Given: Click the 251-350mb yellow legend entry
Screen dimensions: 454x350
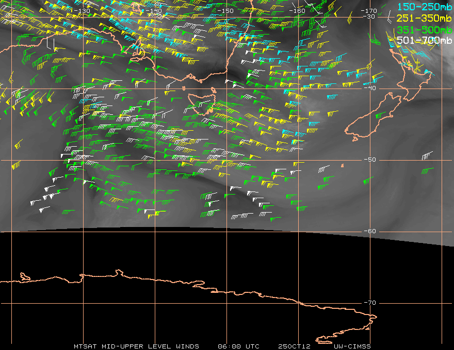Looking at the screenshot, I should (425, 18).
